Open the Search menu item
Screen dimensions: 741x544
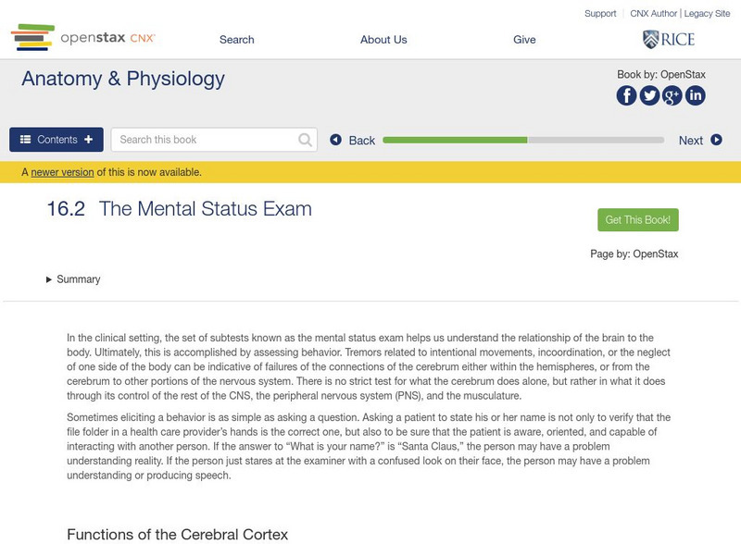click(236, 40)
